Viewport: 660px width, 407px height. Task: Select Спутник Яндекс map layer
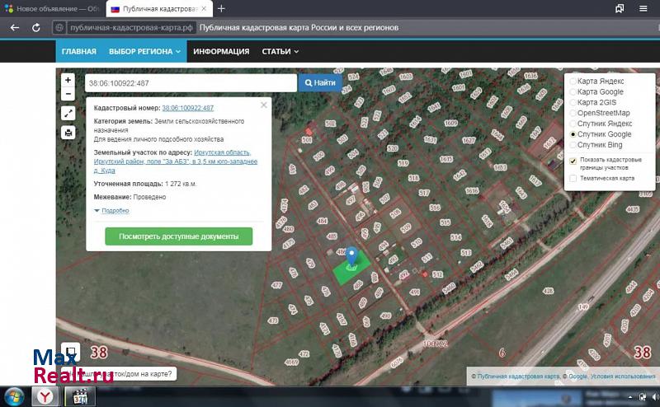click(573, 124)
